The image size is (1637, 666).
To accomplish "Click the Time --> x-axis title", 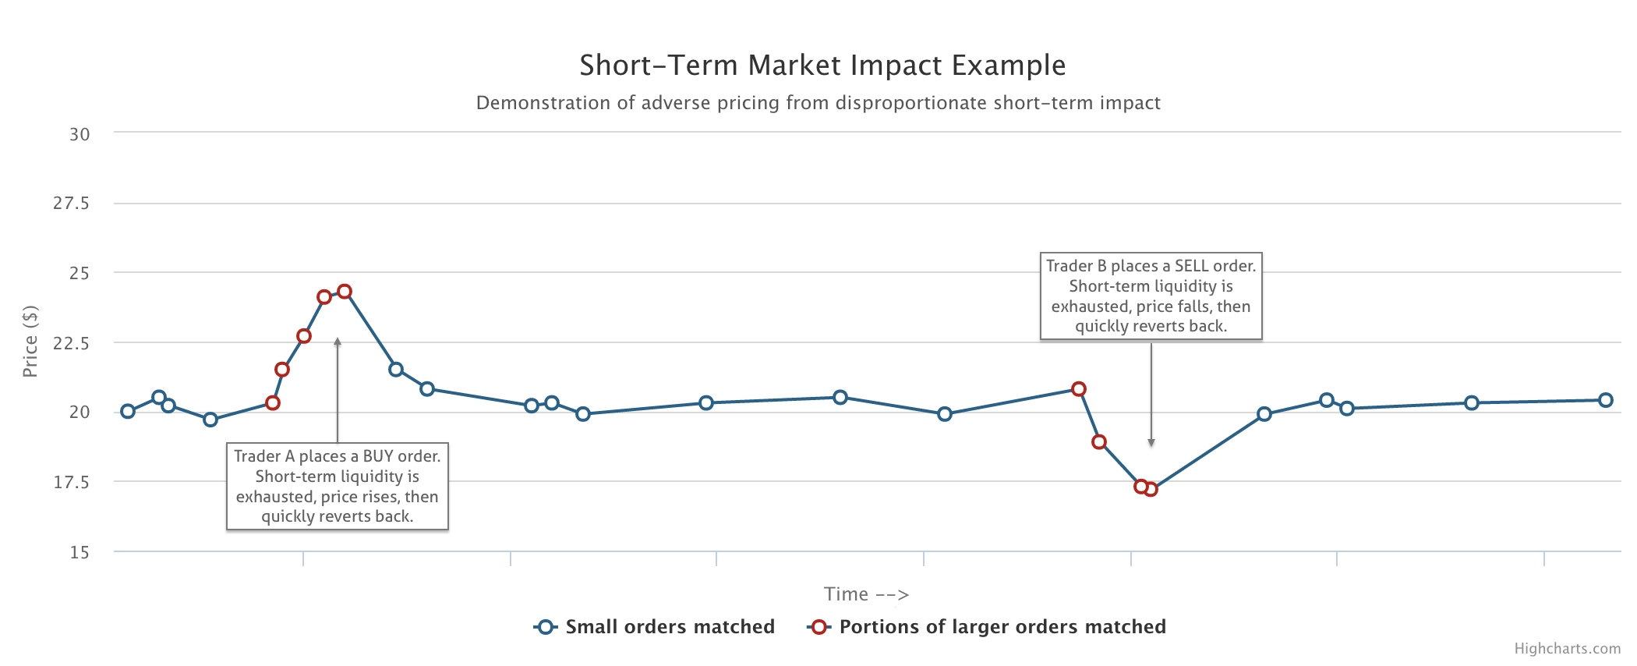I will coord(866,594).
